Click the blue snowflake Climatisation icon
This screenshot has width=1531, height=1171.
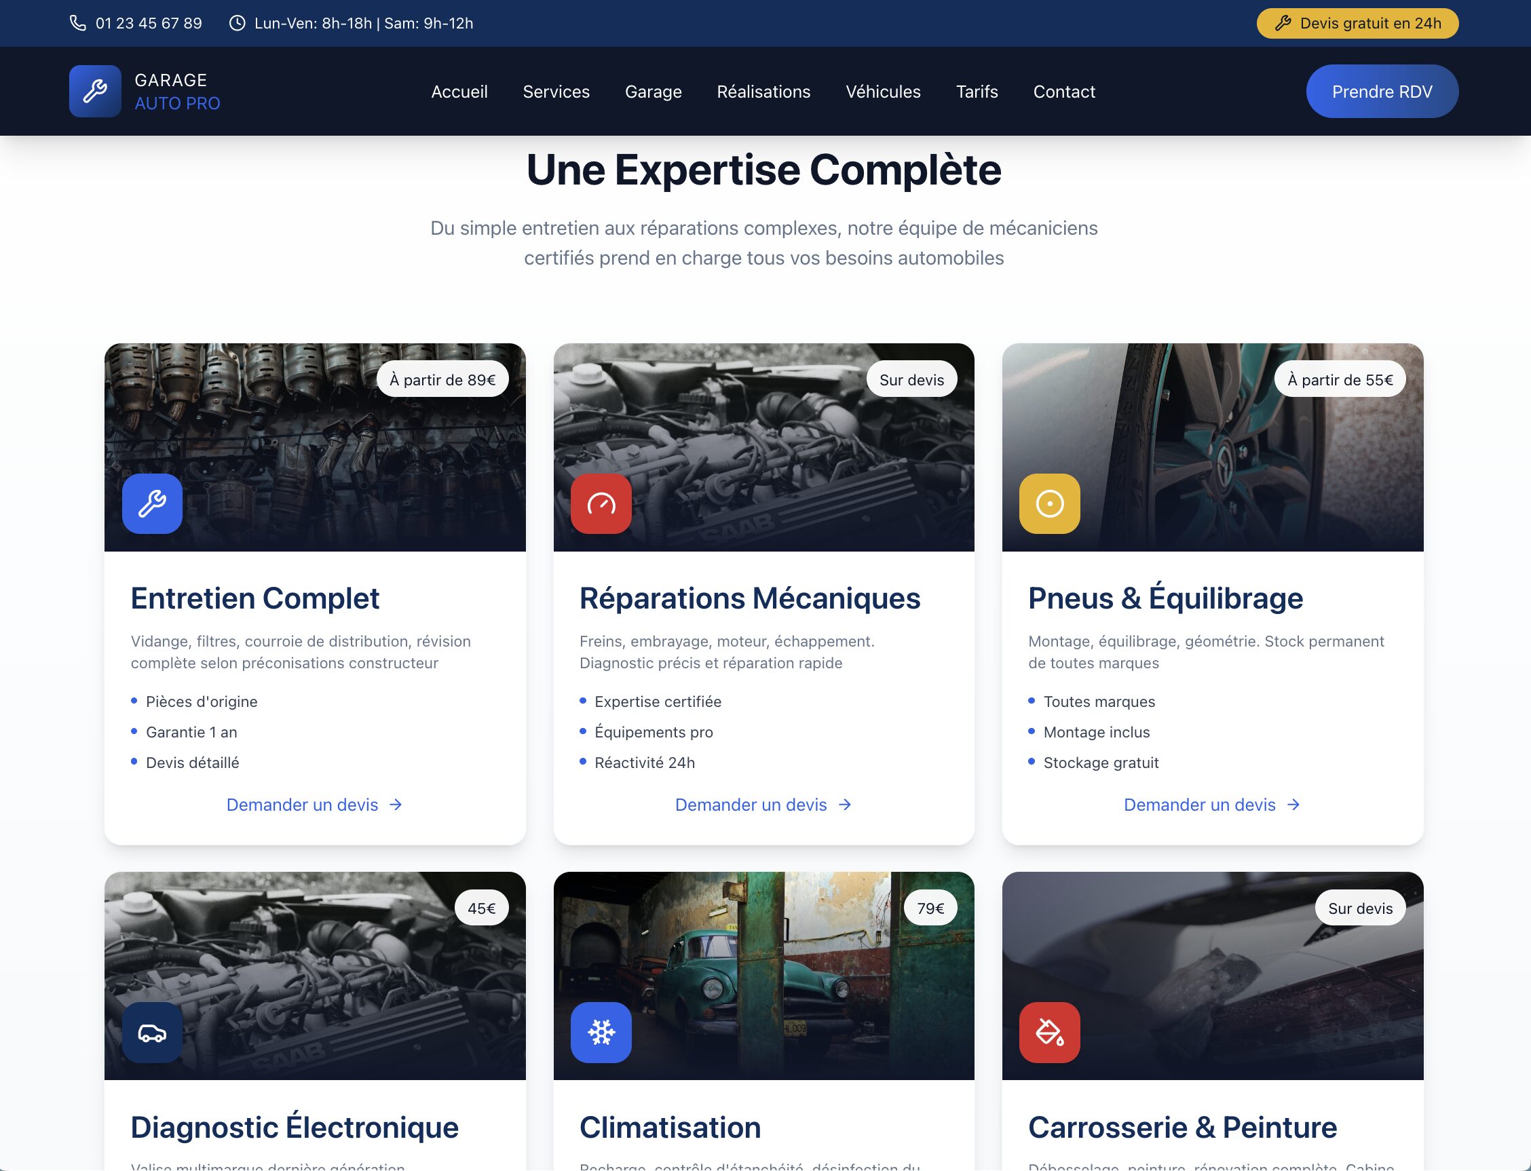tap(601, 1033)
